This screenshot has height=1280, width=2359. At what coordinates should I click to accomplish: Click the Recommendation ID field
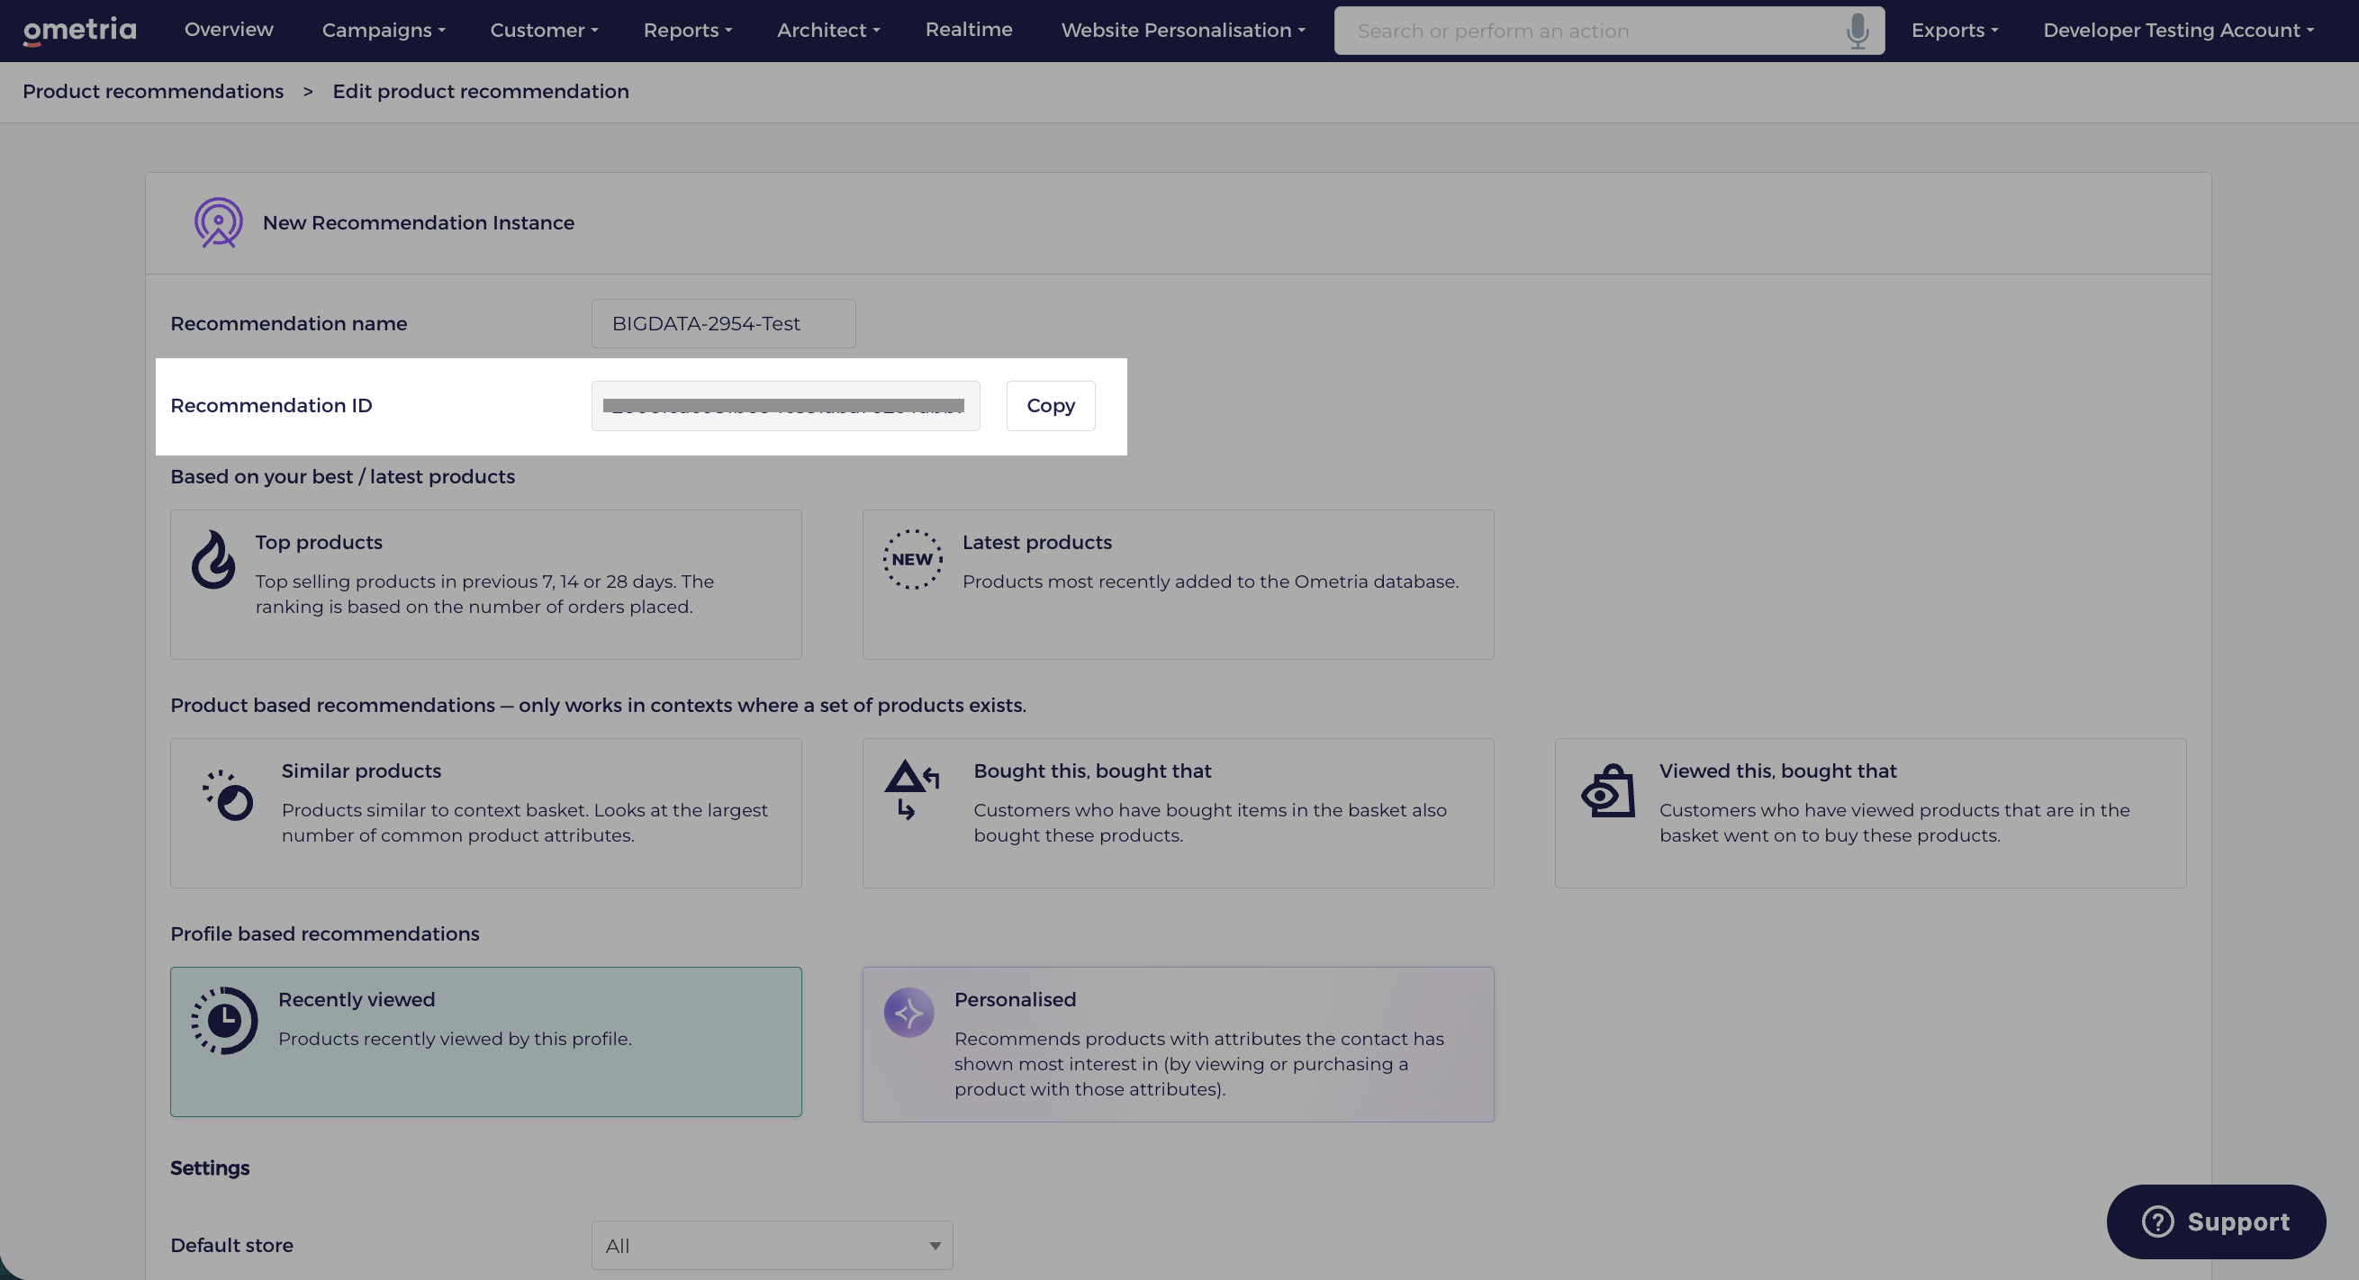pos(786,406)
